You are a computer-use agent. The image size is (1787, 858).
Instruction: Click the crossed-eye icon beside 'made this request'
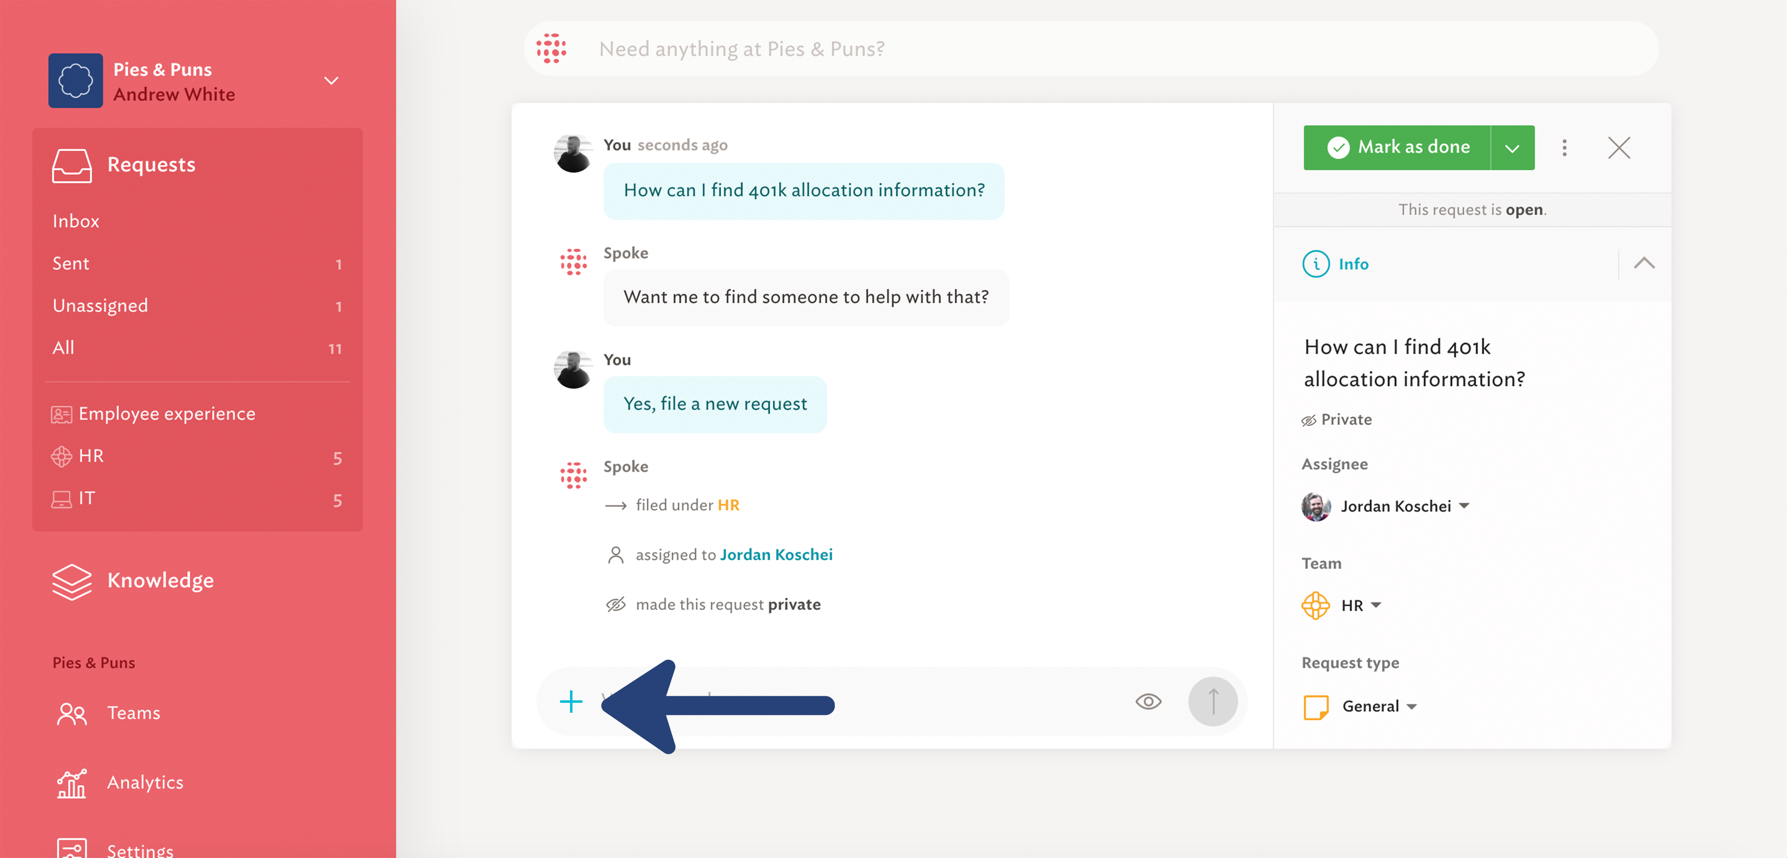pyautogui.click(x=615, y=605)
